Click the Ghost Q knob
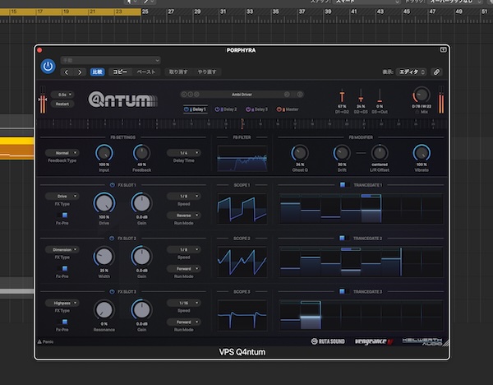 300,153
